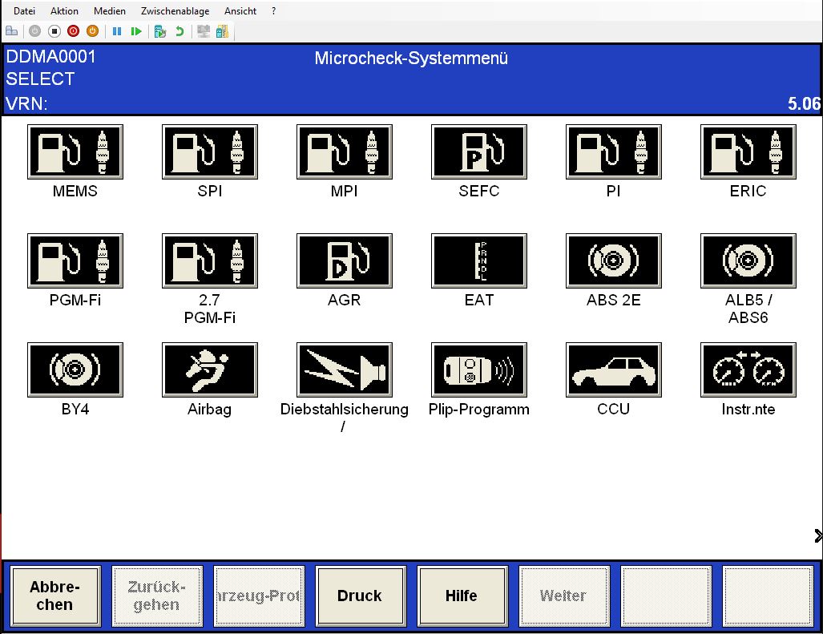Open the Aktion menu

click(64, 11)
